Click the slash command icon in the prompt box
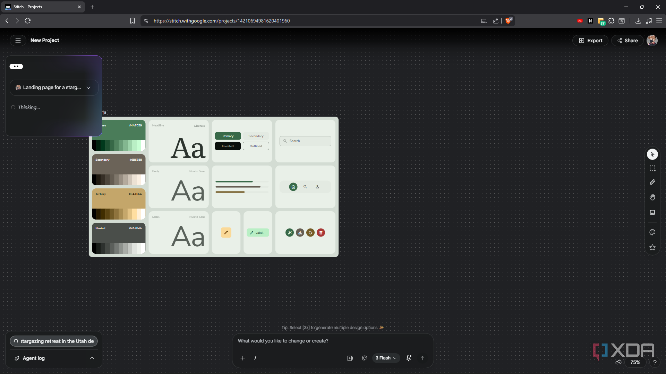 pos(255,358)
